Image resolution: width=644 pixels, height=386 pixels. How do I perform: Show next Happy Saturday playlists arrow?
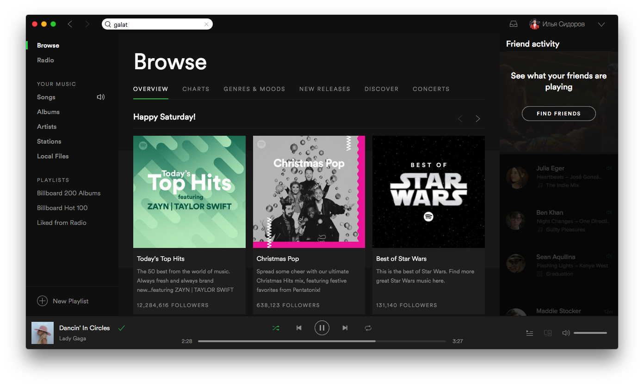[x=478, y=119]
